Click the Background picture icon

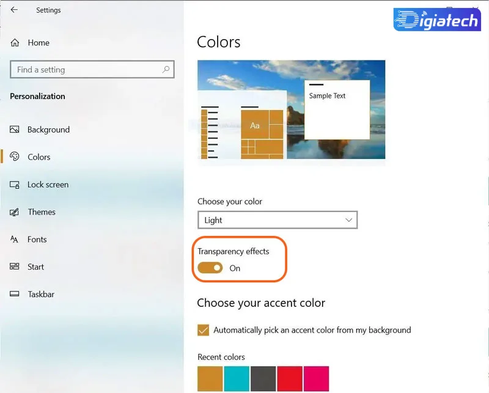[x=14, y=129]
